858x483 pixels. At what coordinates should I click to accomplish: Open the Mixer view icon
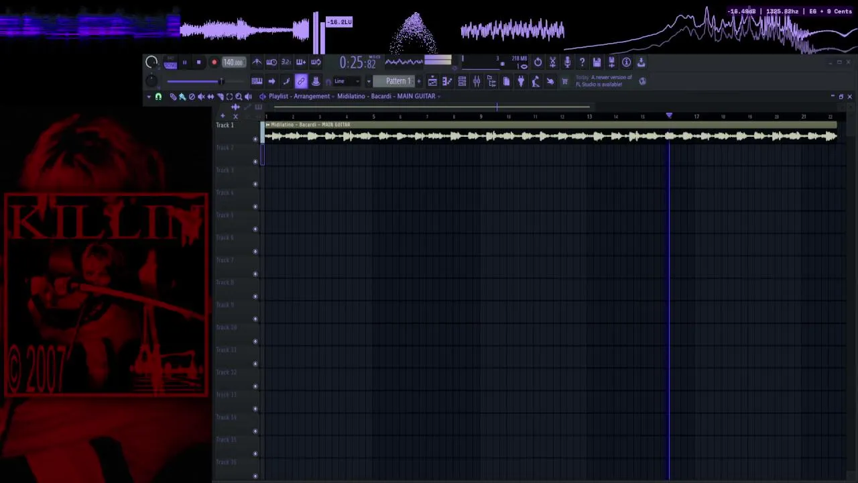tap(477, 82)
